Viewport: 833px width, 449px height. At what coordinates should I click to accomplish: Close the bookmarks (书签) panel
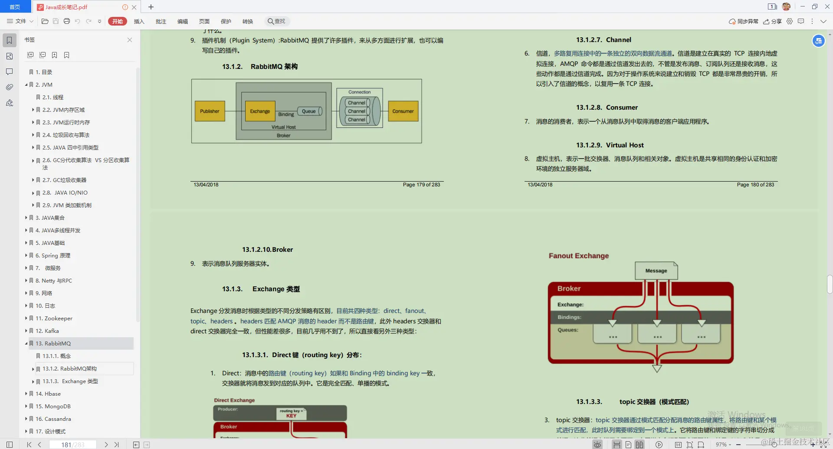tap(130, 40)
